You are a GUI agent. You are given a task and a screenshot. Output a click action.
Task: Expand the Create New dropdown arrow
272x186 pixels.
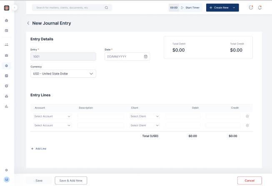tap(234, 7)
